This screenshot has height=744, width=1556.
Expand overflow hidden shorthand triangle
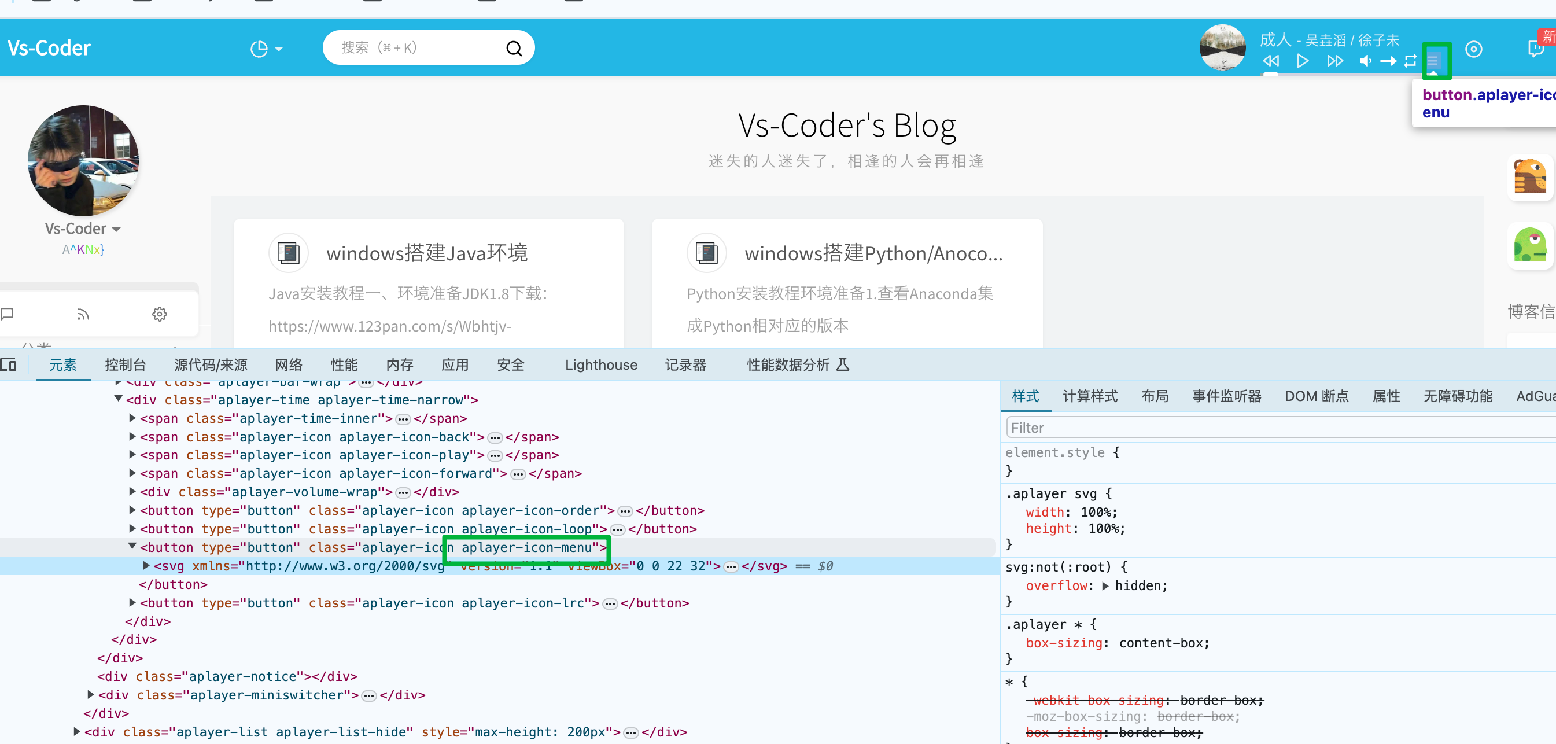coord(1105,586)
